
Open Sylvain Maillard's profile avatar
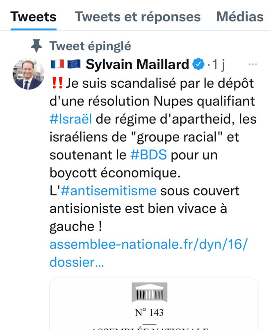click(x=28, y=74)
